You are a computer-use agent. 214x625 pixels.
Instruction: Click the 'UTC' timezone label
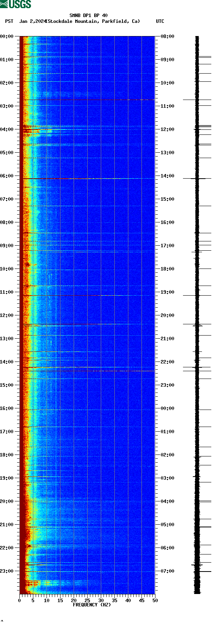(160, 21)
